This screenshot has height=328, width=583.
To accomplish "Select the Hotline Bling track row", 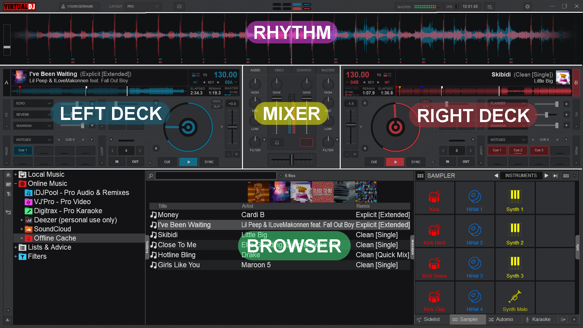I will (x=177, y=255).
